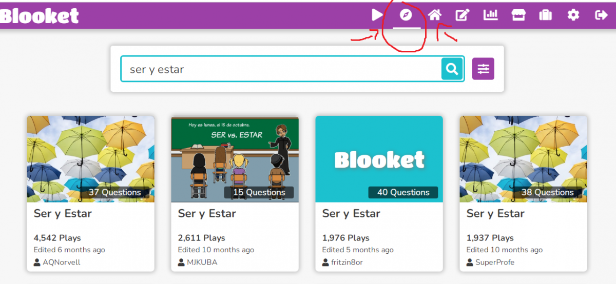Click "Edited 5 months ago" text
This screenshot has height=284, width=616.
pos(358,250)
